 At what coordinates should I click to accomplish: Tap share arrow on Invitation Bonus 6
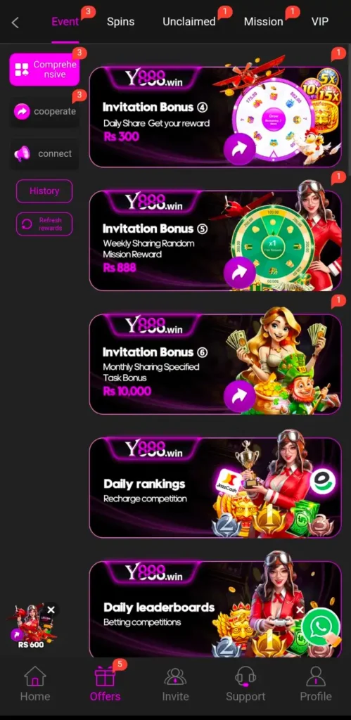pos(239,397)
